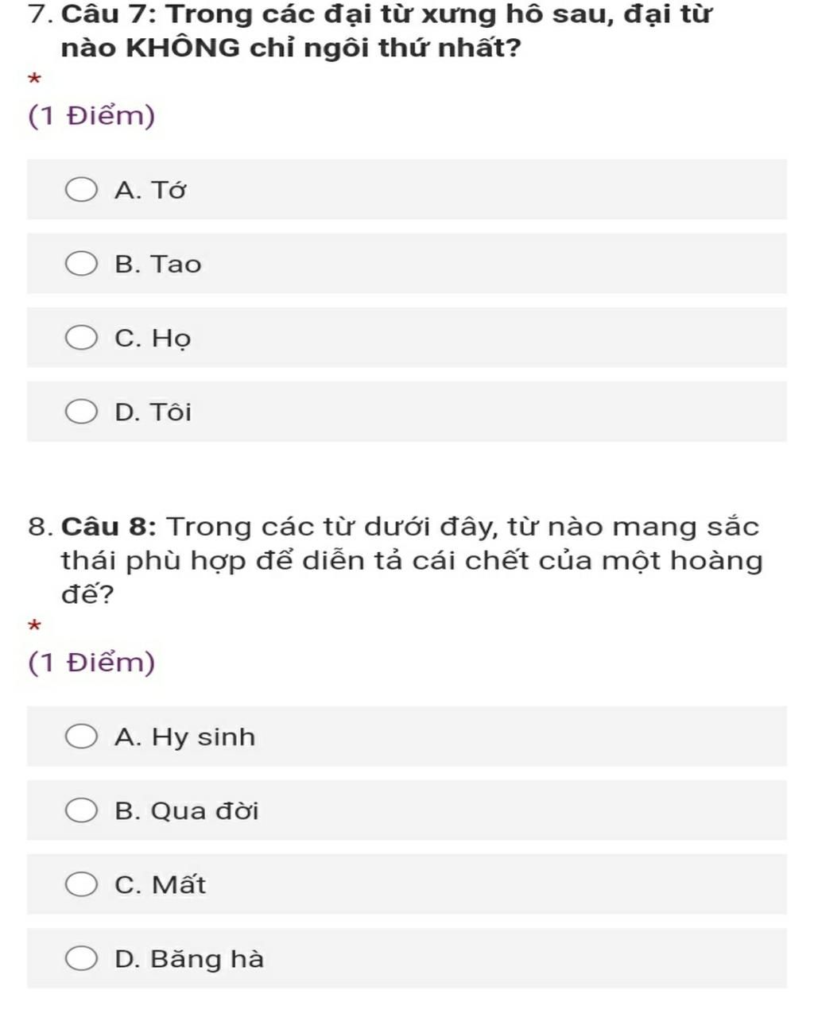814x1017 pixels.
Task: Click the 'D. Băng hà' answer label
Action: pos(189,959)
